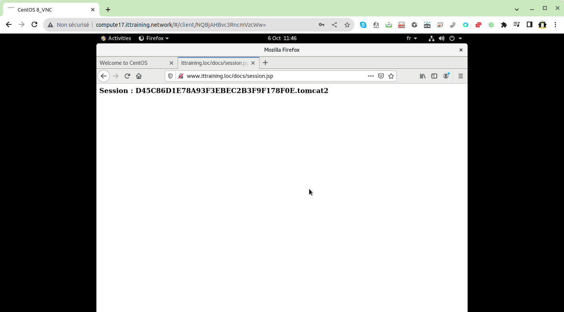Click Firefox forward arrow inside VNC session
Image resolution: width=564 pixels, height=312 pixels.
[x=116, y=76]
